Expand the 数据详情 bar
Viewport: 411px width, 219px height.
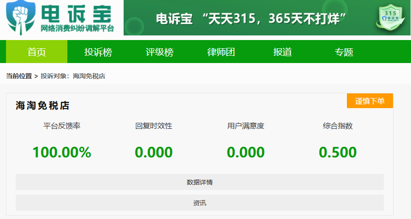tap(200, 182)
